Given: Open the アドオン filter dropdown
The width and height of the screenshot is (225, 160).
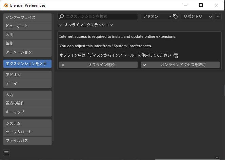Looking at the screenshot, I should (x=156, y=17).
